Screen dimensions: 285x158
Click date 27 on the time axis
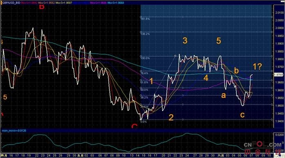[195, 156]
